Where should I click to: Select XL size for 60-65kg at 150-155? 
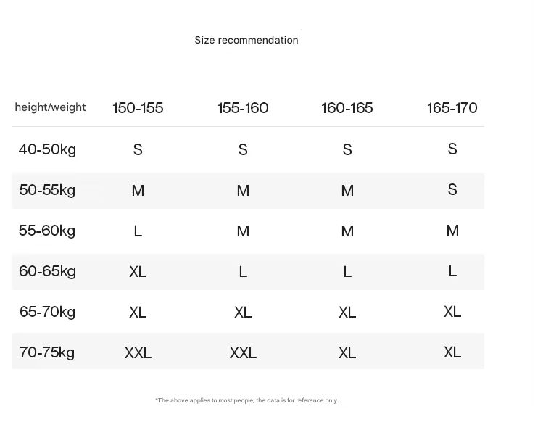coord(138,272)
